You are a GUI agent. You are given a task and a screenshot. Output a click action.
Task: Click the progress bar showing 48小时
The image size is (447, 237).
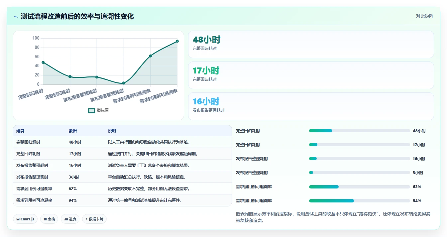[360, 131]
